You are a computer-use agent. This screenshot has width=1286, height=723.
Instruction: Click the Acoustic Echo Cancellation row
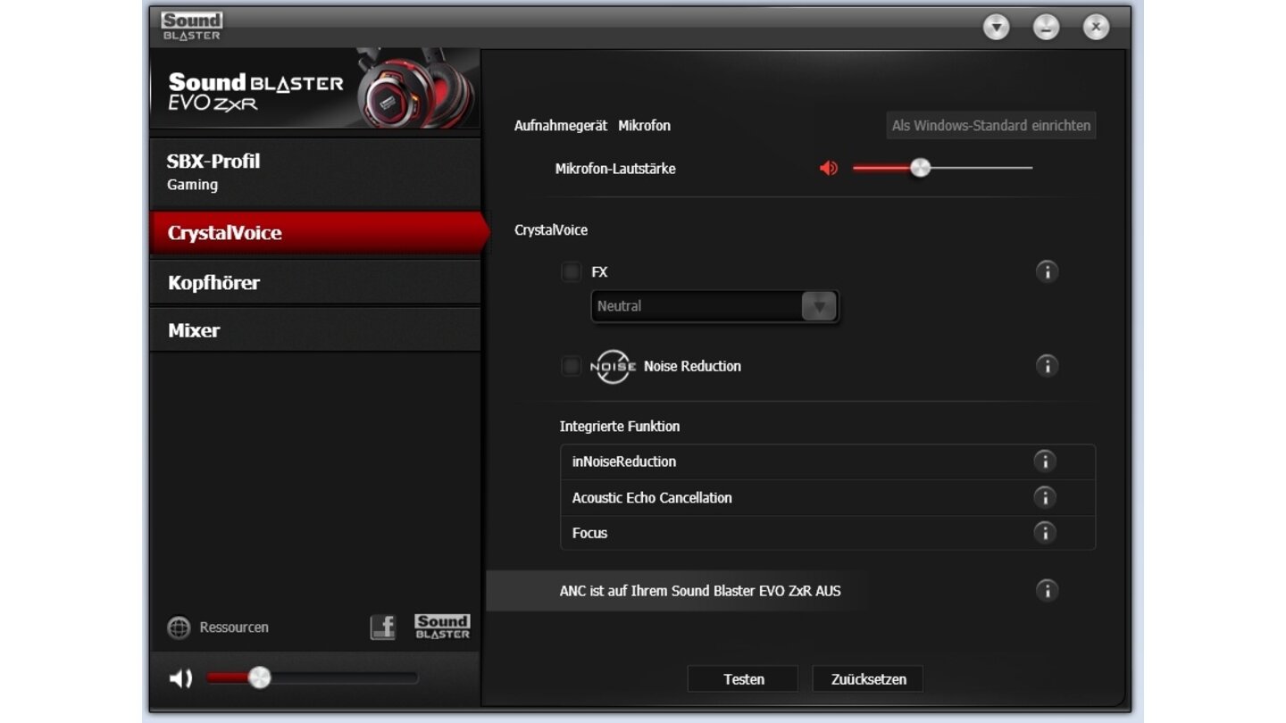click(828, 497)
